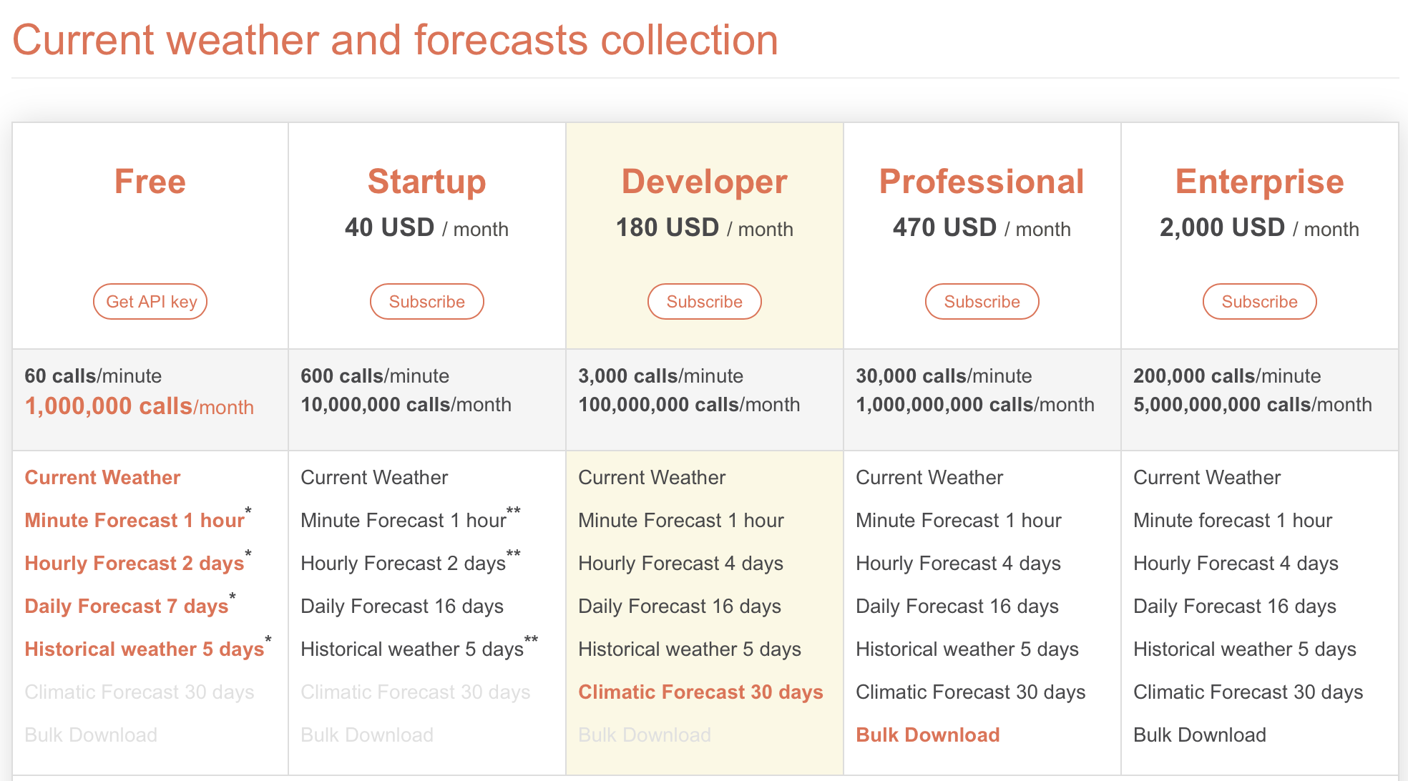Click the Get API key button
The image size is (1408, 781).
[x=150, y=302]
